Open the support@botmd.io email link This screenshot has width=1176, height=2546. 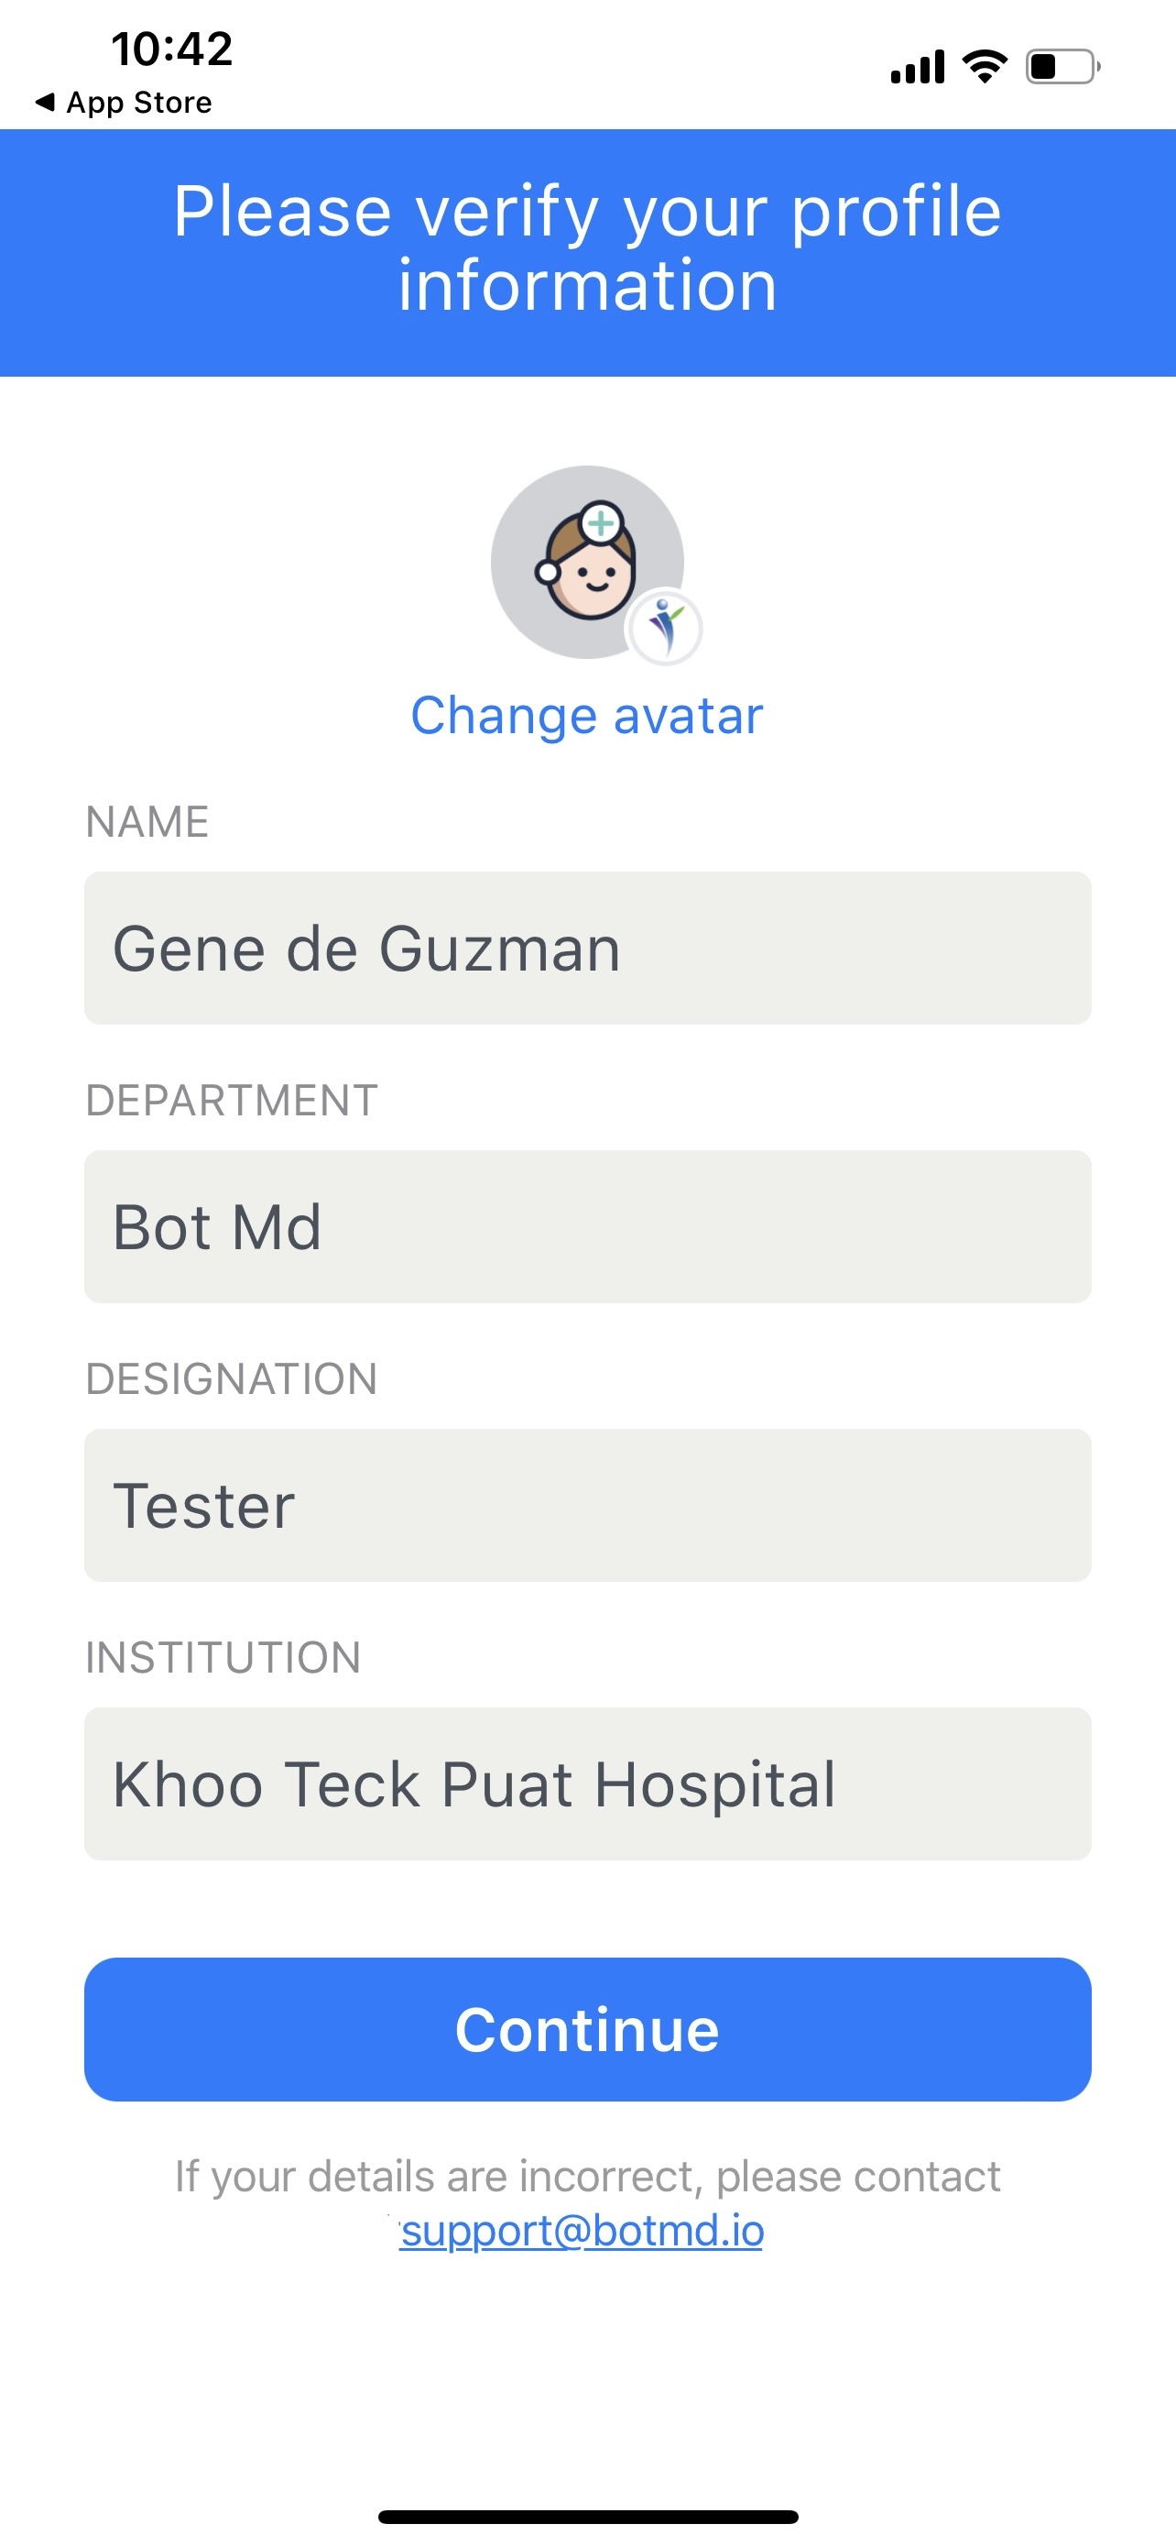582,2231
